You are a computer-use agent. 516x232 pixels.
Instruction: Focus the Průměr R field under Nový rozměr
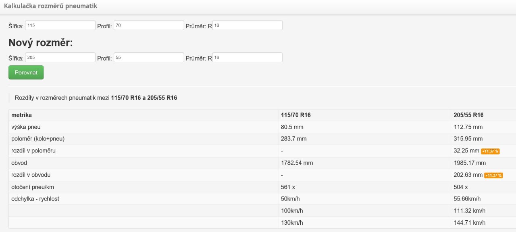247,58
